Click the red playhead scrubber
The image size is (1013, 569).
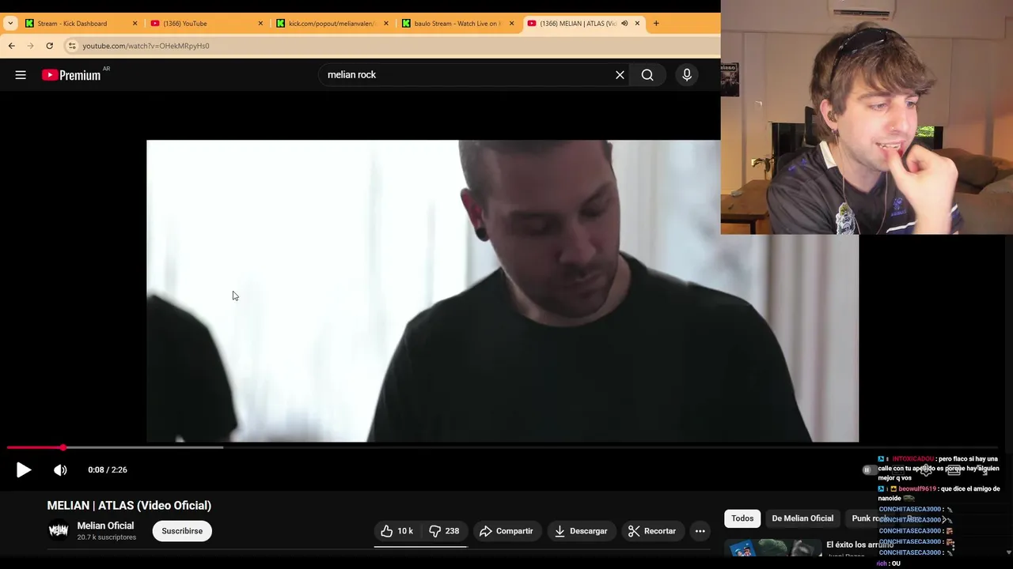(63, 447)
